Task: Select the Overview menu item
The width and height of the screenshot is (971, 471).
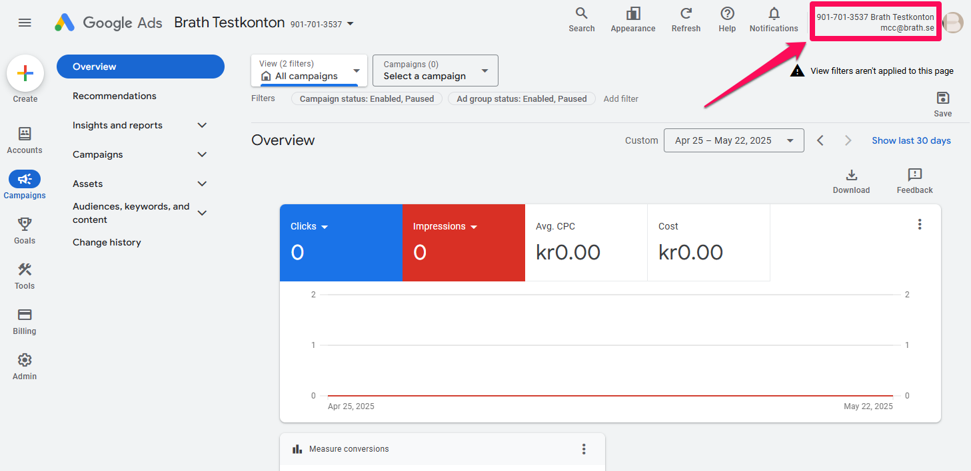Action: coord(141,67)
